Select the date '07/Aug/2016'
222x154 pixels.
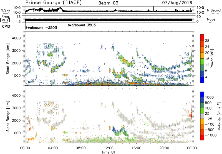[177, 3]
